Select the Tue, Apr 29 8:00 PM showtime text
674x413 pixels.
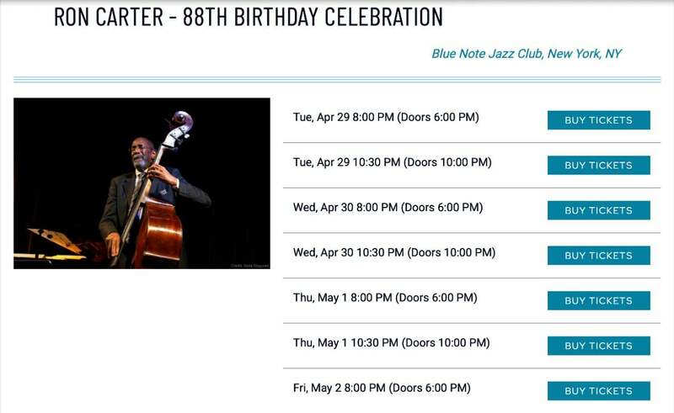pyautogui.click(x=385, y=117)
